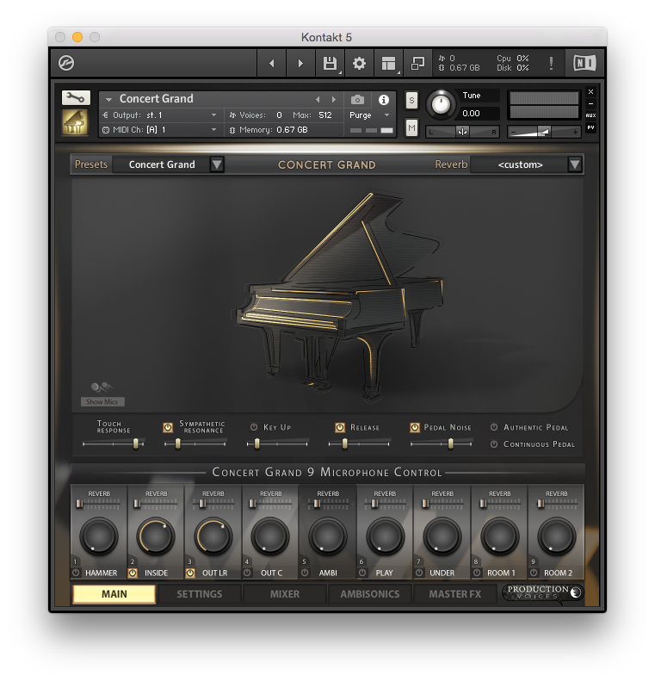Screen dimensions: 655x682
Task: Enable the HAMMER microphone power button
Action: (x=76, y=573)
